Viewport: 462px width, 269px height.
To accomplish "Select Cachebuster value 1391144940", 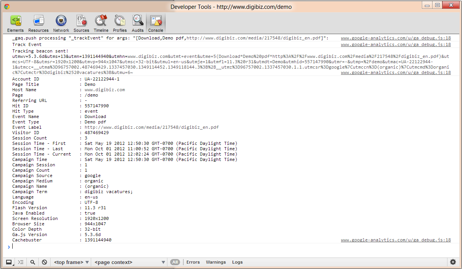I will tap(98, 240).
